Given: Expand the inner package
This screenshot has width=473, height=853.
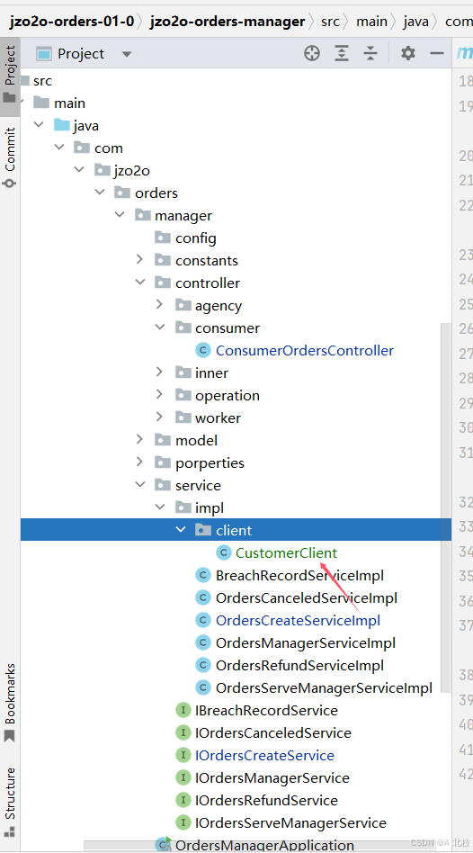Looking at the screenshot, I should (160, 372).
